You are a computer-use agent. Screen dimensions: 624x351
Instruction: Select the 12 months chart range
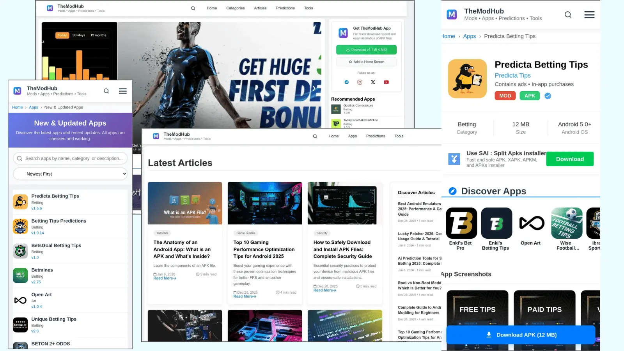(x=98, y=35)
